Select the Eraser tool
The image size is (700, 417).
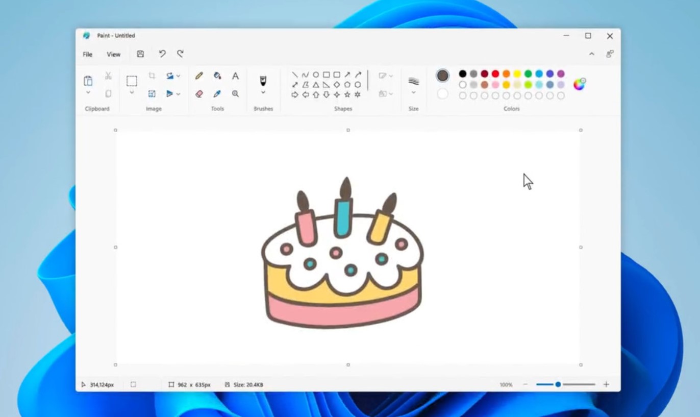pos(199,93)
